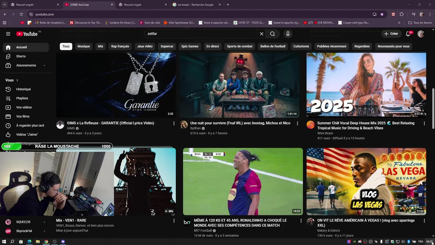Open Vidéos "J'aime" playlist
Screen dimensions: 435x245
coord(26,134)
